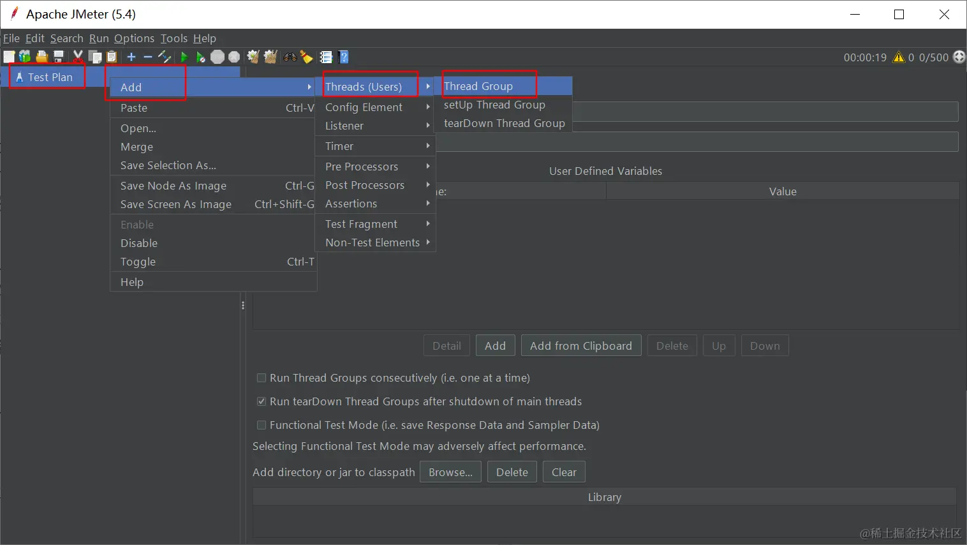Click the Stop test icon
967x545 pixels.
pos(218,57)
